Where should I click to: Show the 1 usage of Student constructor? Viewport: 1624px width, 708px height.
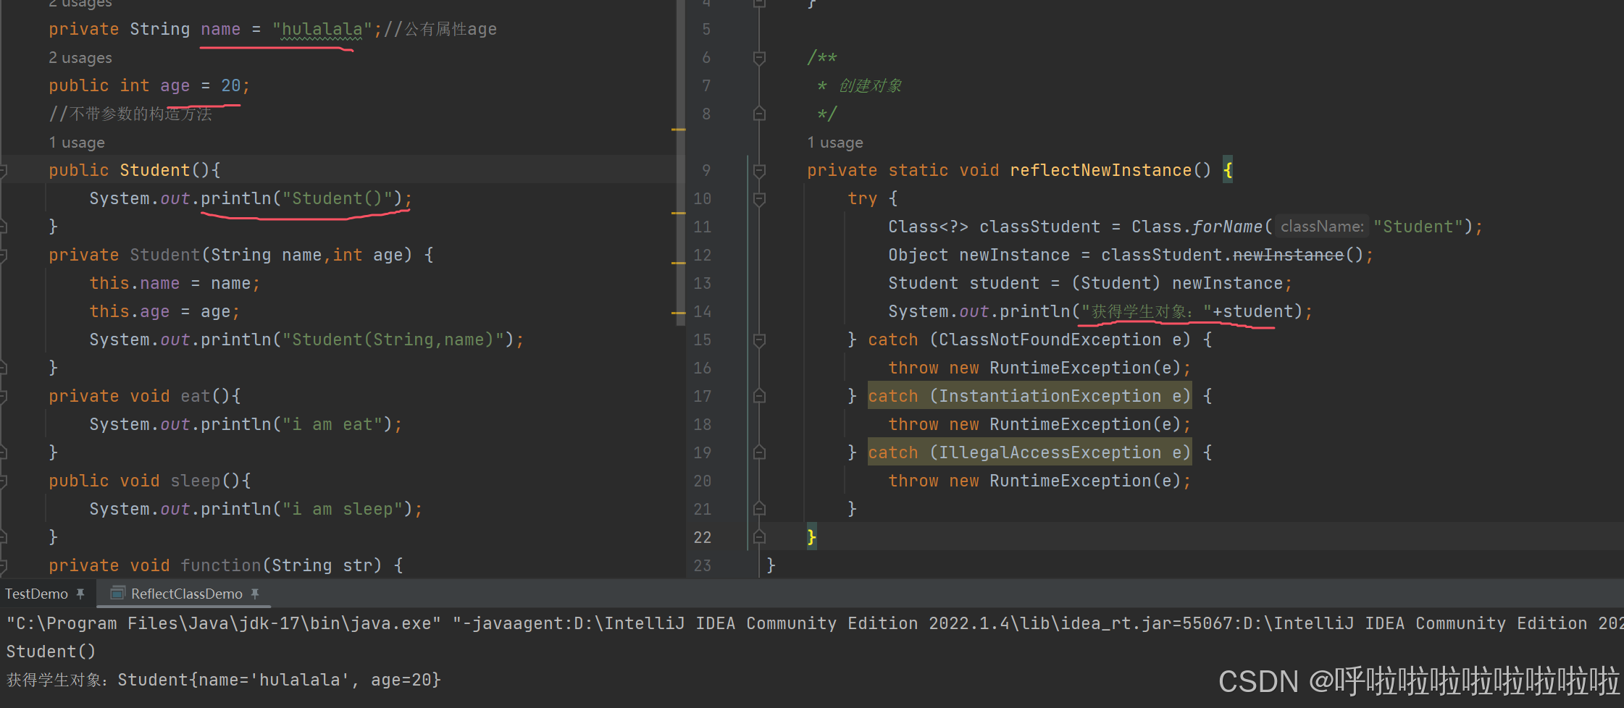pyautogui.click(x=77, y=142)
